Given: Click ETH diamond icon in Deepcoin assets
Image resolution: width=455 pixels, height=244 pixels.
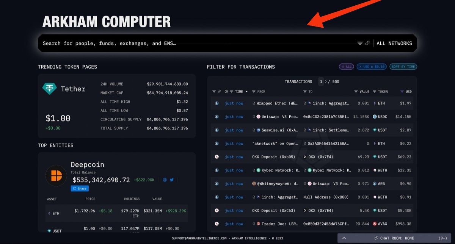Looking at the screenshot, I should coord(49,213).
